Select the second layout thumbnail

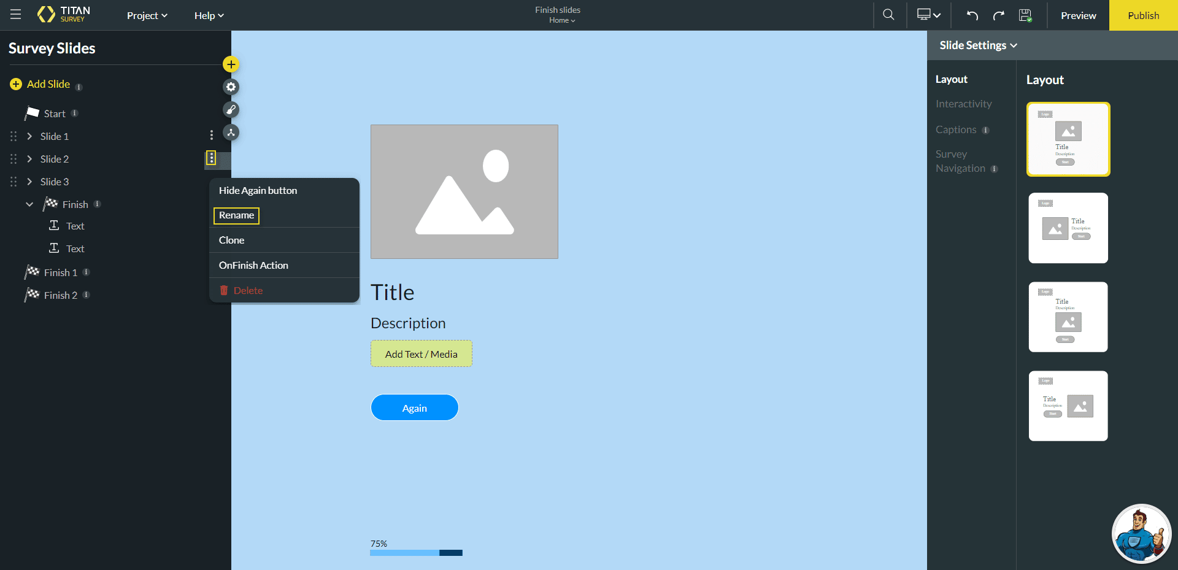point(1068,228)
